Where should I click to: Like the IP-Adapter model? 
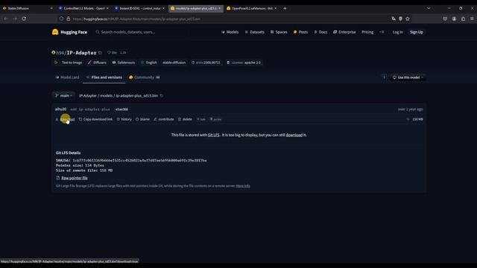point(113,53)
